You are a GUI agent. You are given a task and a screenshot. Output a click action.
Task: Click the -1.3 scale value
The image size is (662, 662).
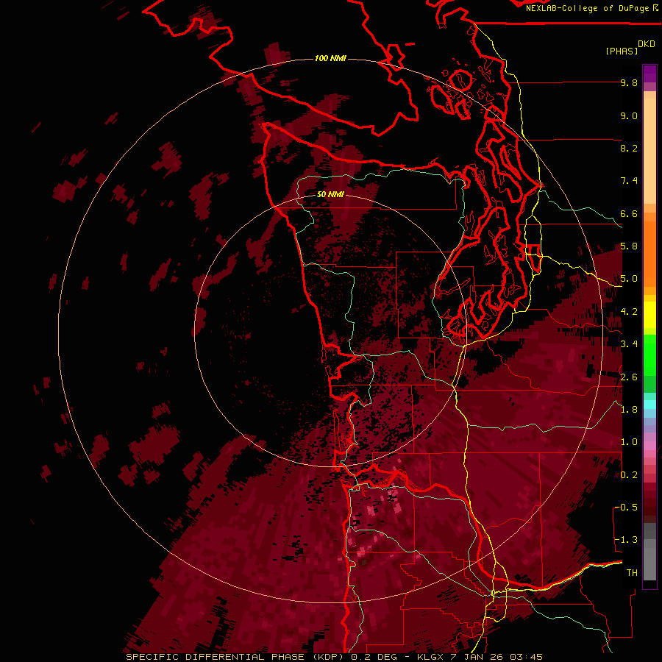626,540
